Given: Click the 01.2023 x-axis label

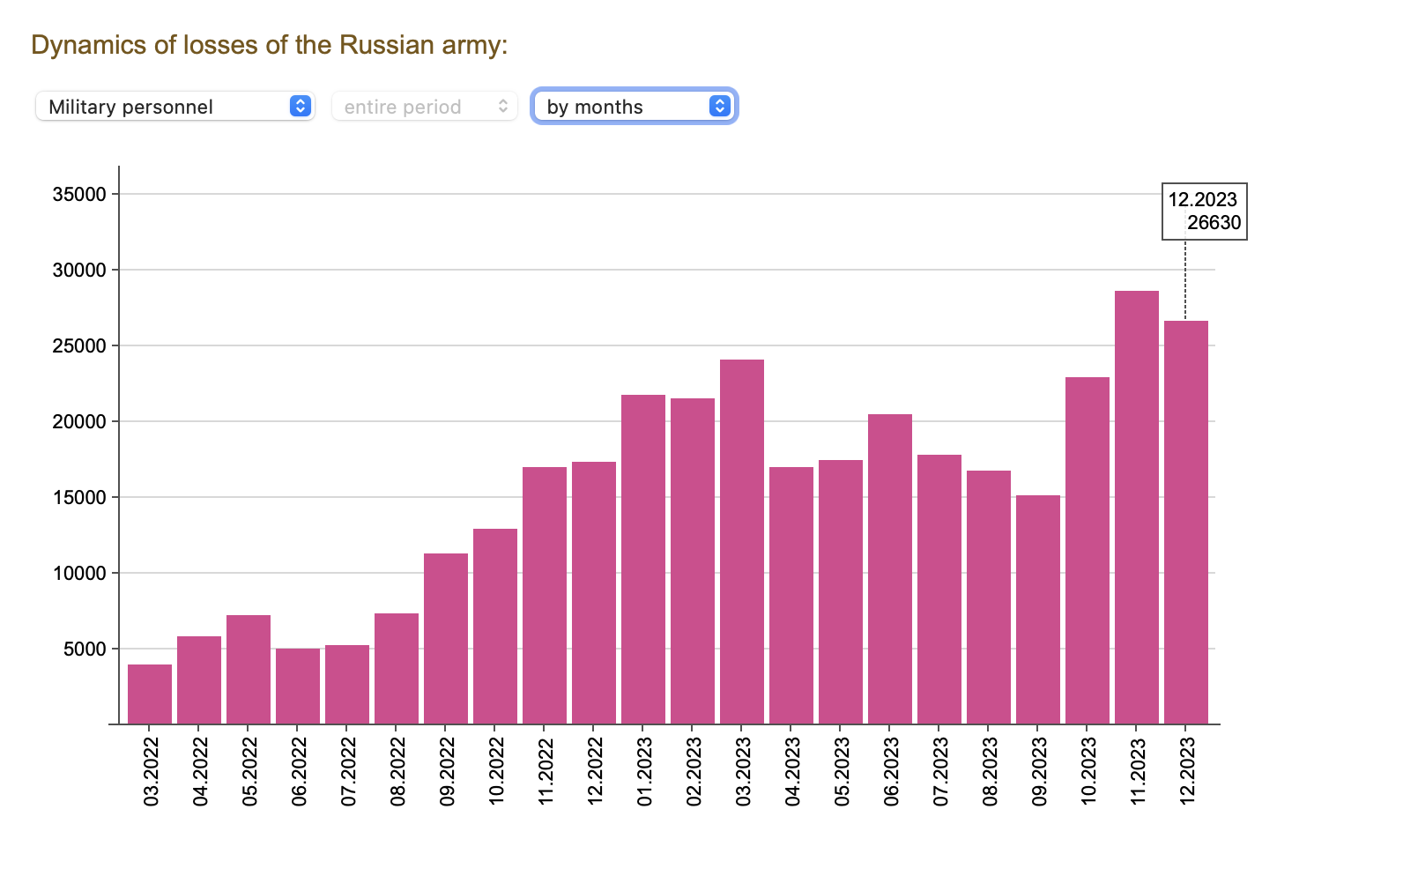Looking at the screenshot, I should tap(644, 772).
